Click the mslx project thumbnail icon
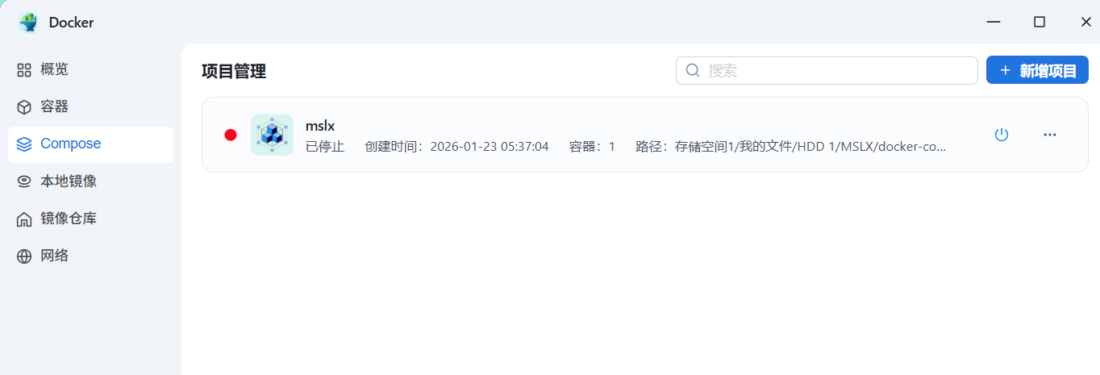1100x375 pixels. pyautogui.click(x=272, y=135)
